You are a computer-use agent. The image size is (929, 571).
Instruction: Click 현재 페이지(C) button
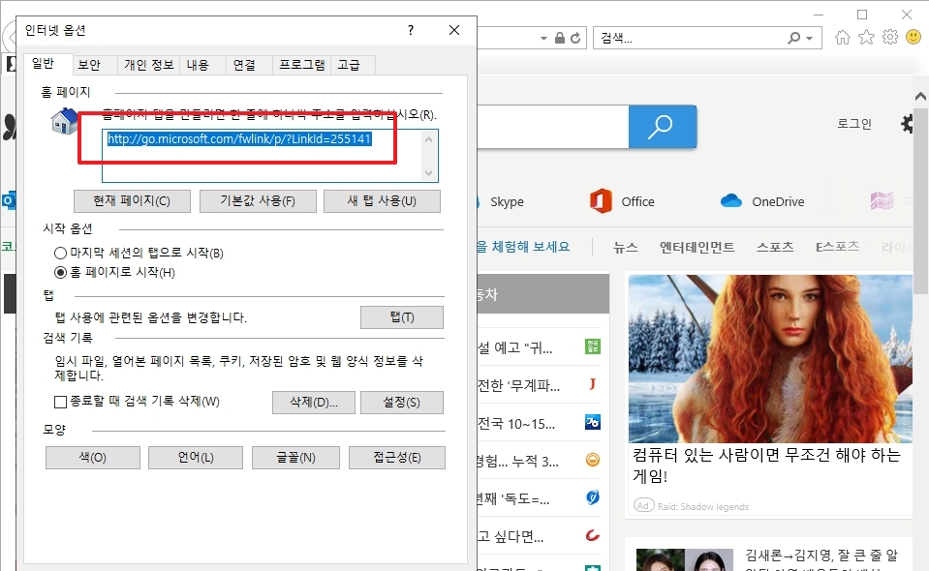pos(132,201)
